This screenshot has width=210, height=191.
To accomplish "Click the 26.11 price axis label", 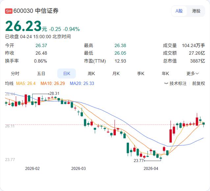I will click(x=10, y=126).
